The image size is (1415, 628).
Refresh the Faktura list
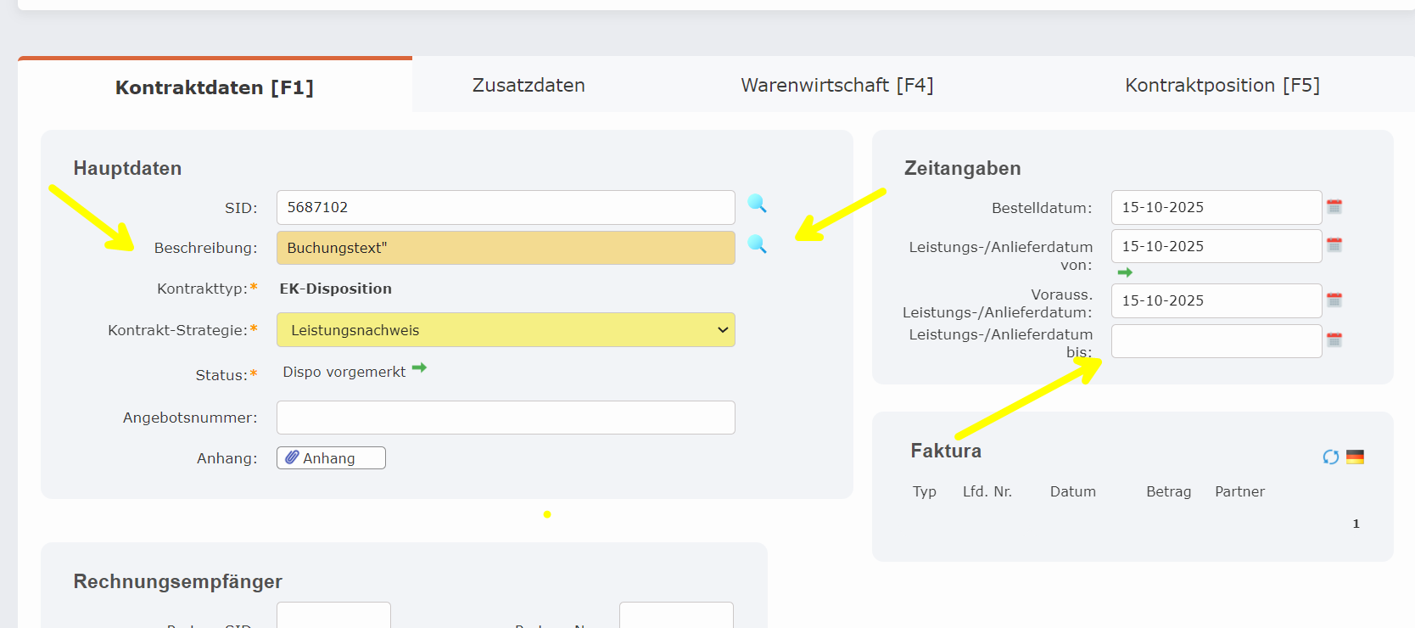click(x=1330, y=457)
